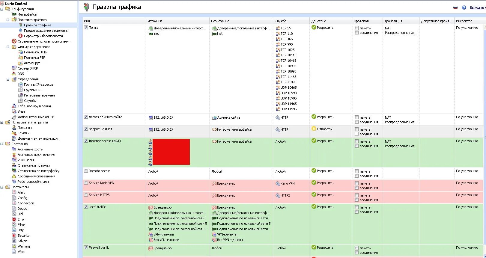Viewport: 486px width, 258px height.
Task: Collapse the Пользователи и группы node
Action: click(x=2, y=122)
